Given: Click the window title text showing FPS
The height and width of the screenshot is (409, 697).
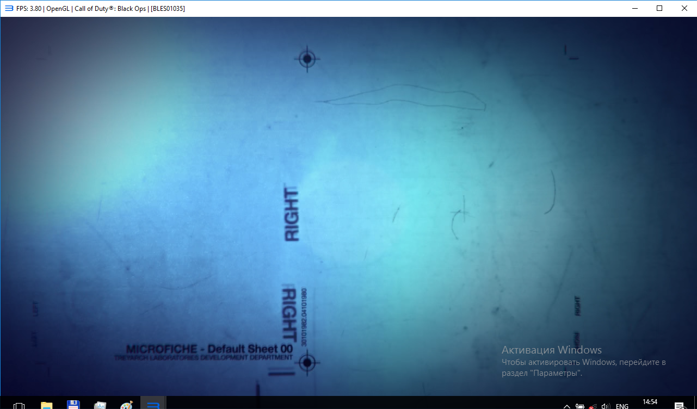Looking at the screenshot, I should point(101,9).
